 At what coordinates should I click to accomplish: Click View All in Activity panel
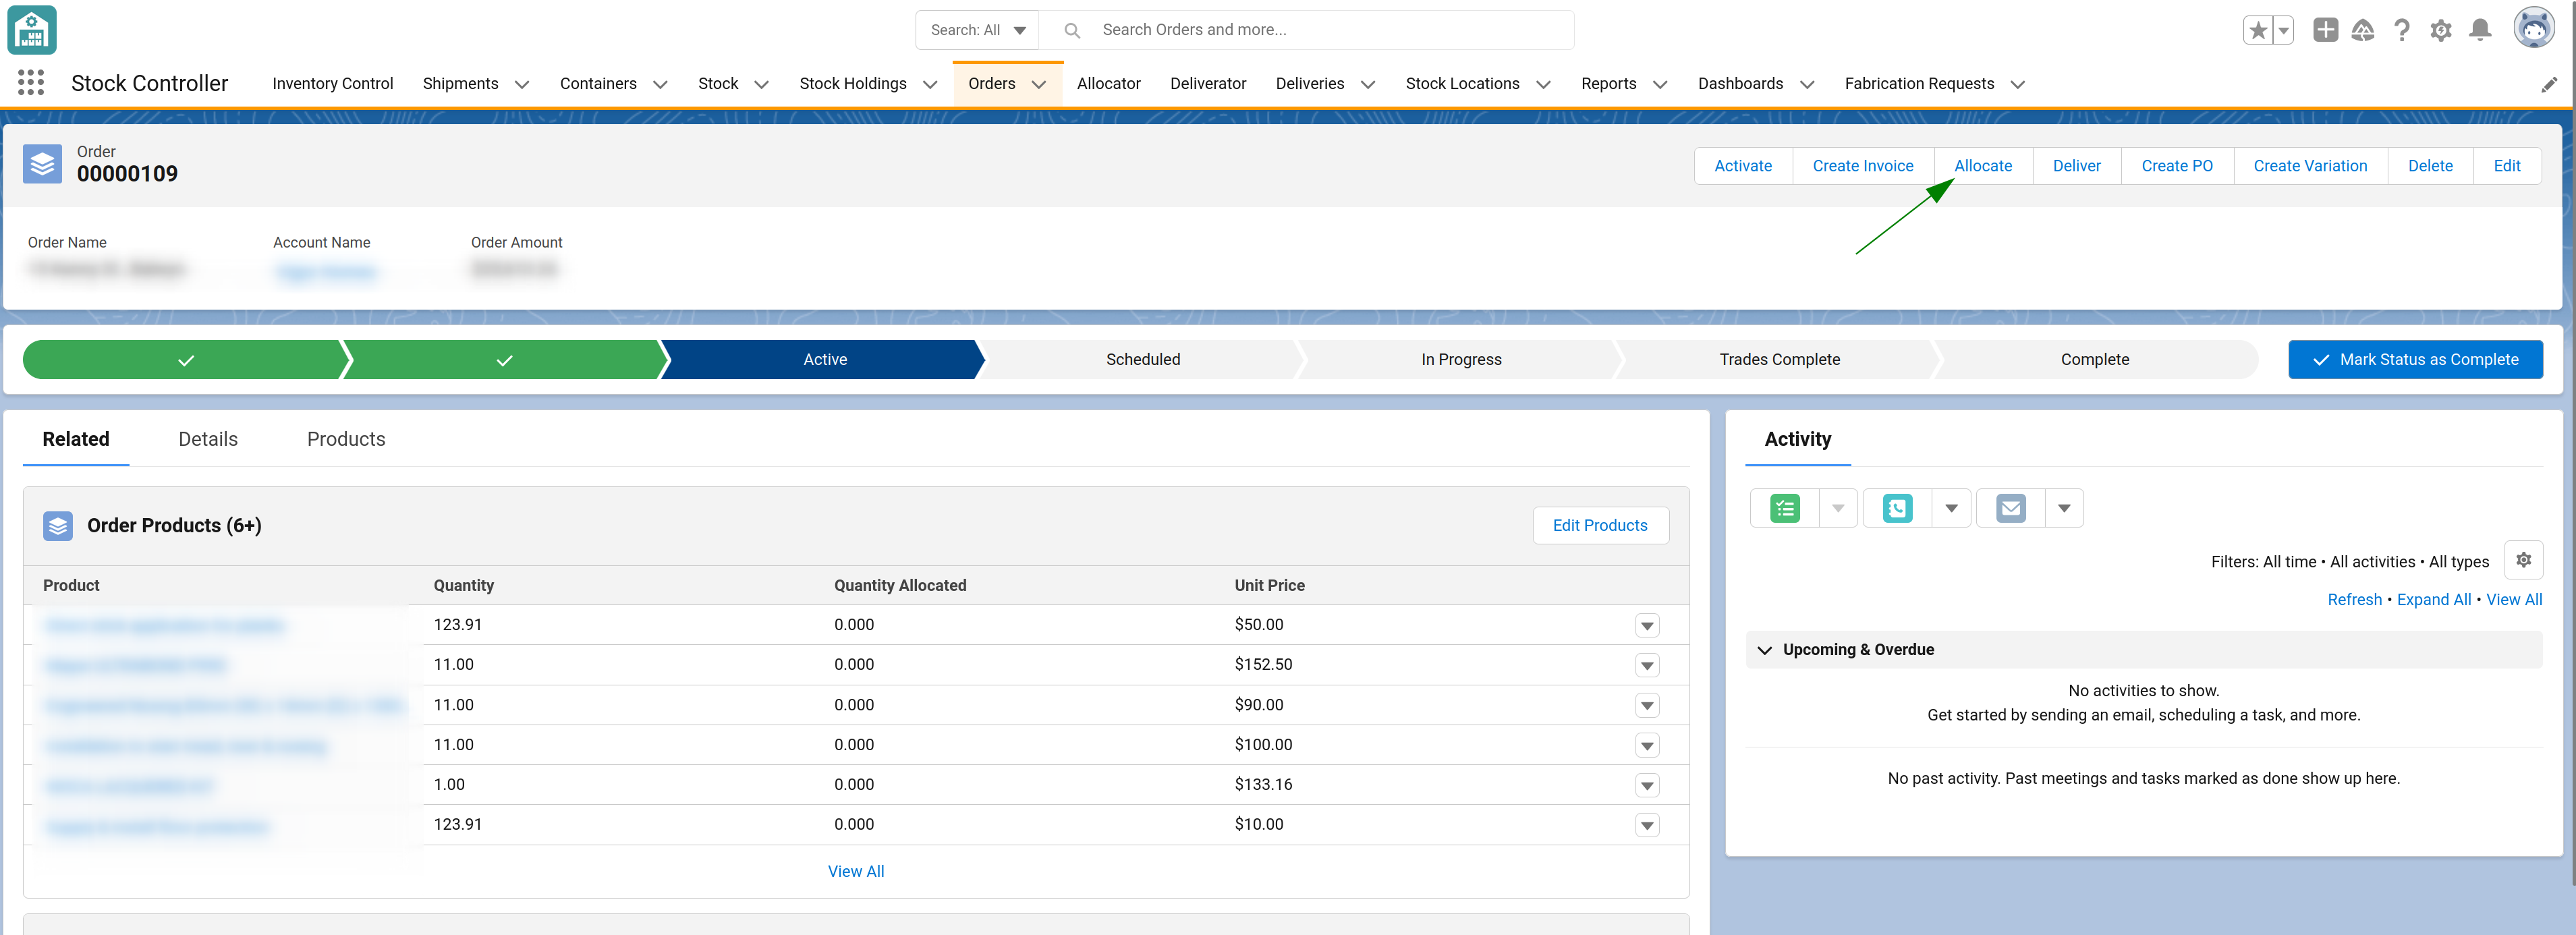pos(2514,600)
